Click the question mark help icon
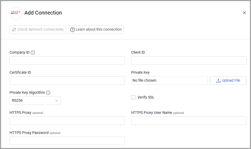The image size is (251, 149). click(x=72, y=30)
